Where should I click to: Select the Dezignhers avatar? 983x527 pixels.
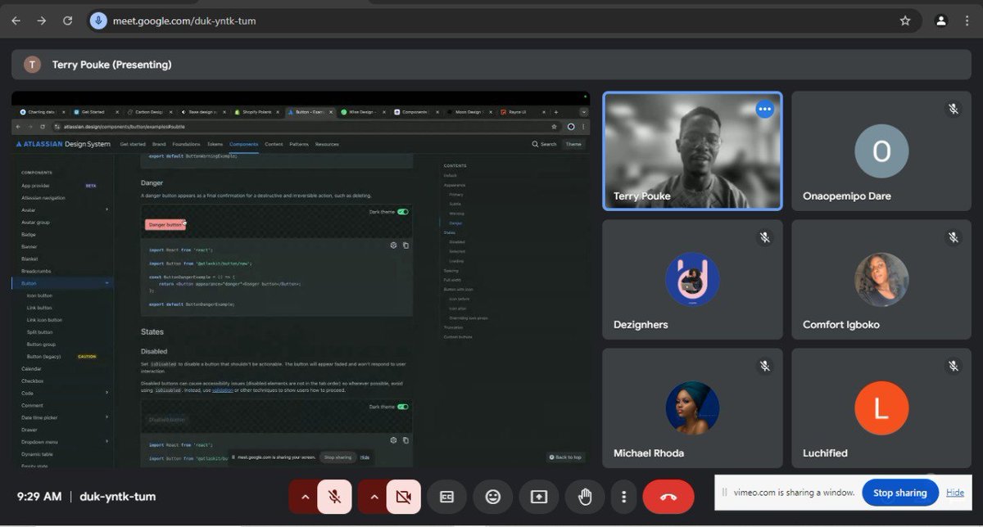tap(692, 279)
